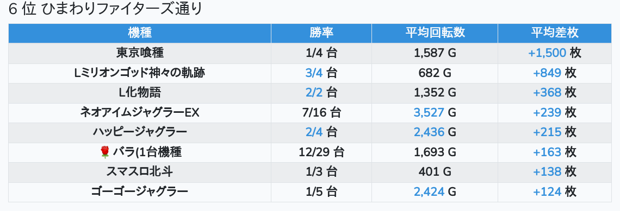Click the 機種 column header
620x211 pixels.
pos(140,33)
